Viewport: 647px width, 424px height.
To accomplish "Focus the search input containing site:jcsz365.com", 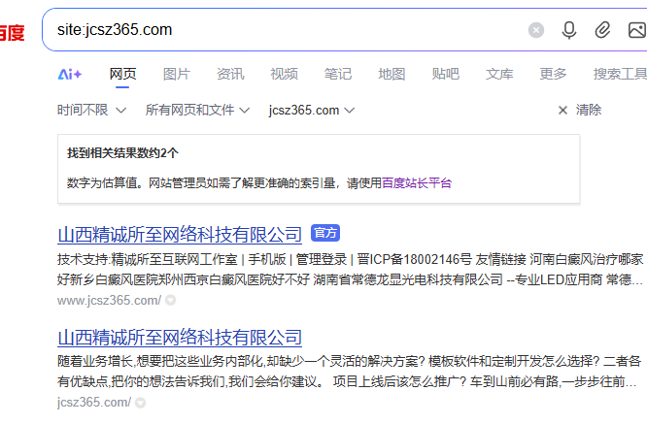I will [x=289, y=30].
